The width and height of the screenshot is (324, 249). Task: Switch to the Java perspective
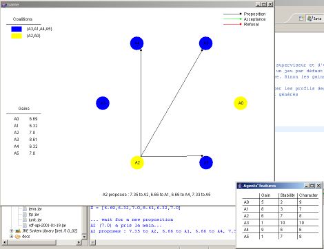coord(314,19)
